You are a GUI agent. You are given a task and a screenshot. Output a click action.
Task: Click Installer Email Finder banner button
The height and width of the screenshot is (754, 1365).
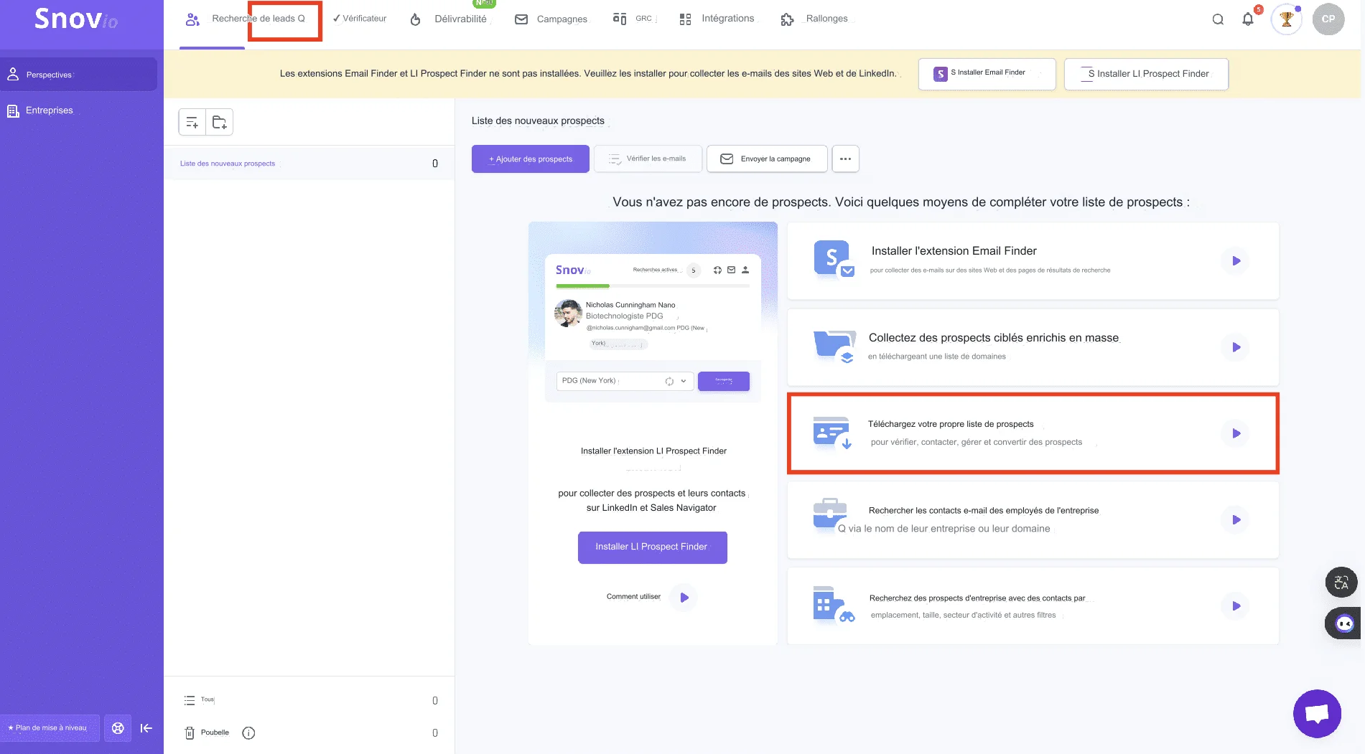(987, 74)
